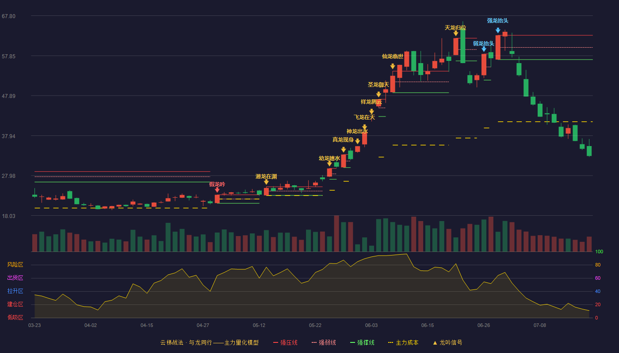This screenshot has width=619, height=353.
Task: Toggle the 强弱线 legend entry
Action: [324, 342]
